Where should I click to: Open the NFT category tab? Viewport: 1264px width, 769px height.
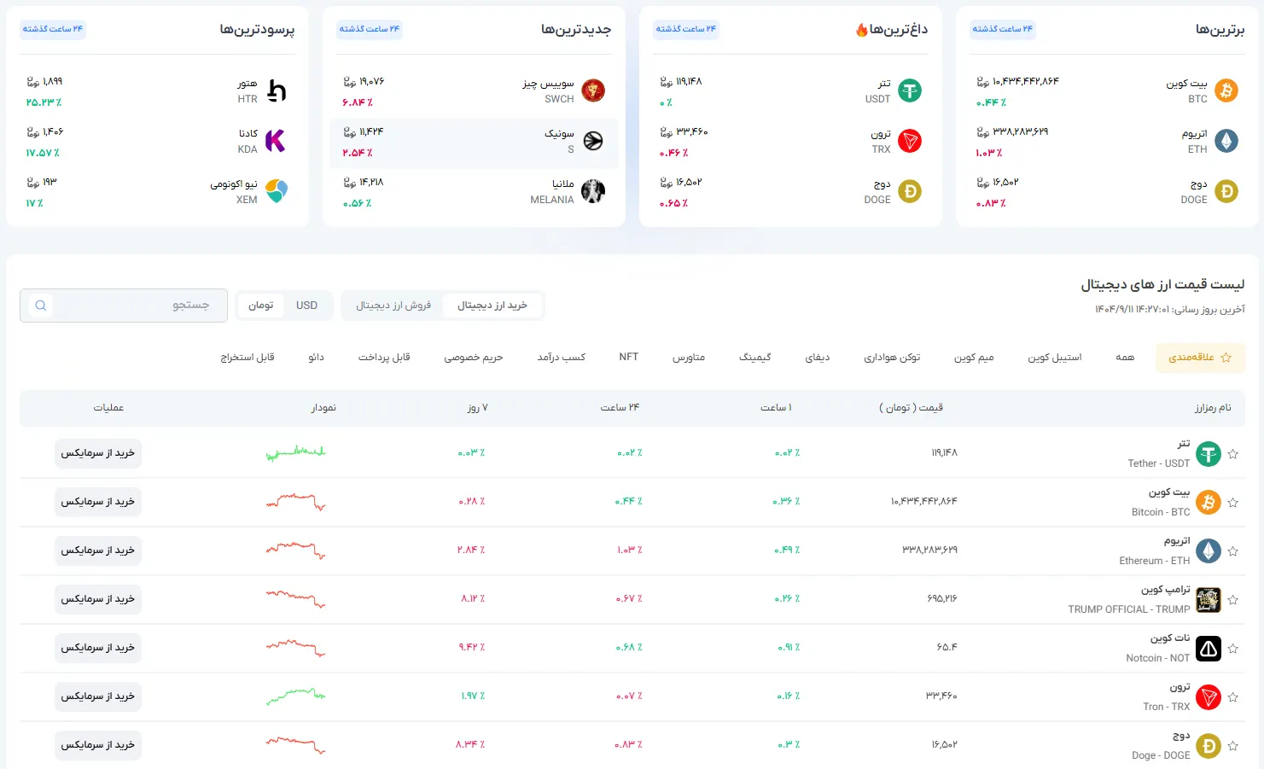coord(628,358)
